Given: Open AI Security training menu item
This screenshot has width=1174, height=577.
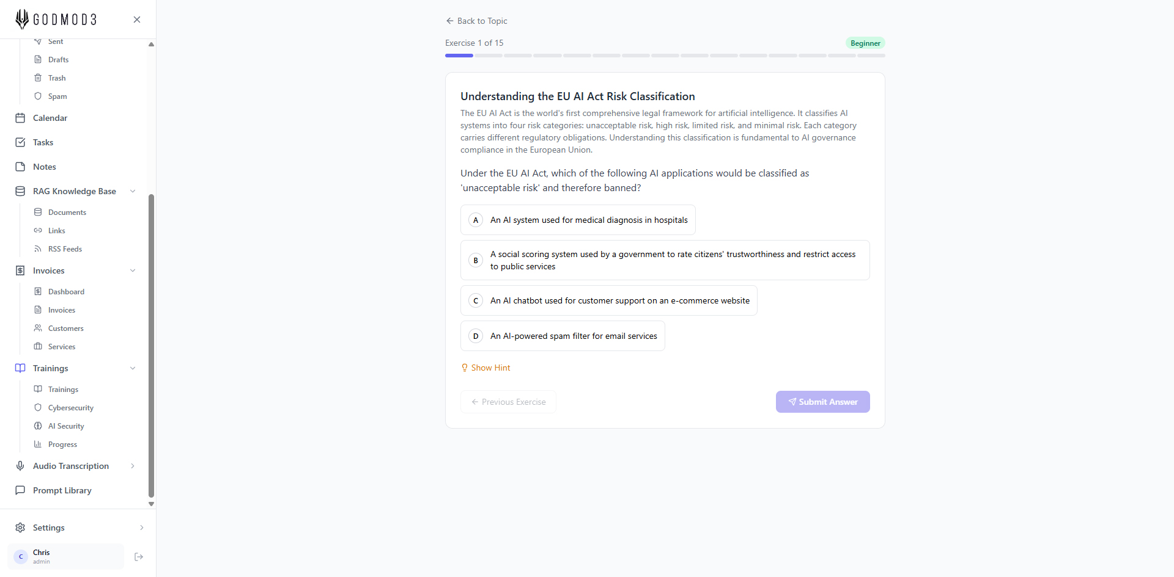Looking at the screenshot, I should click(x=66, y=426).
